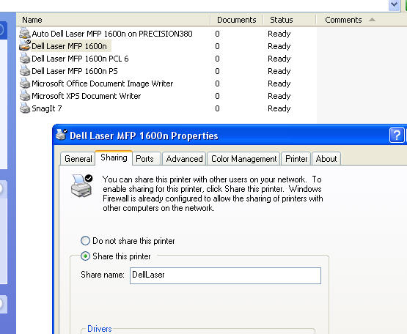Click the Microsoft XPS Document Writer icon
Image resolution: width=407 pixels, height=334 pixels.
(25, 95)
